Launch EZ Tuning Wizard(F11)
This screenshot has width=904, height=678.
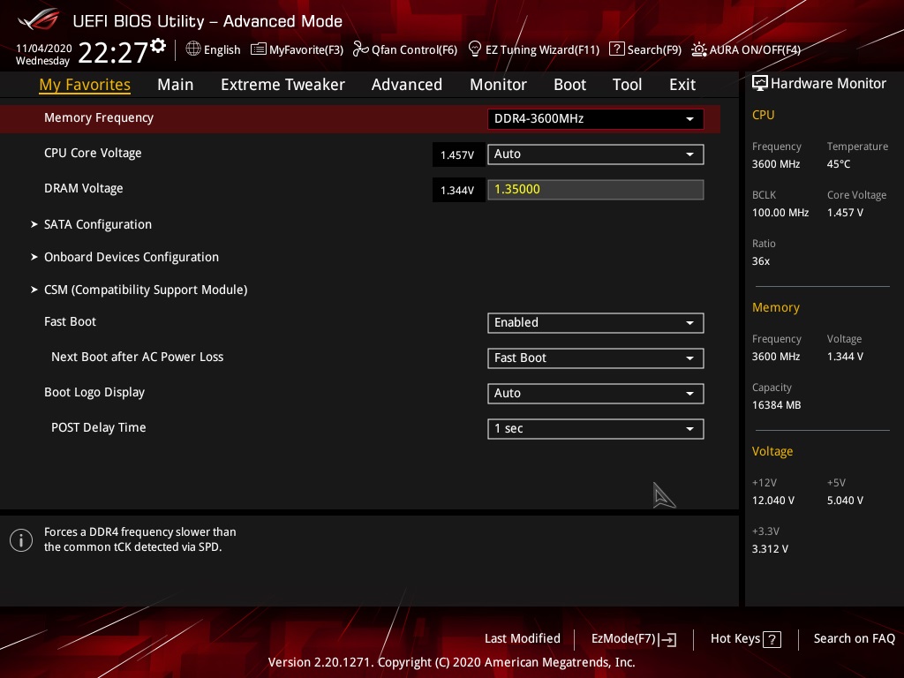tap(534, 49)
